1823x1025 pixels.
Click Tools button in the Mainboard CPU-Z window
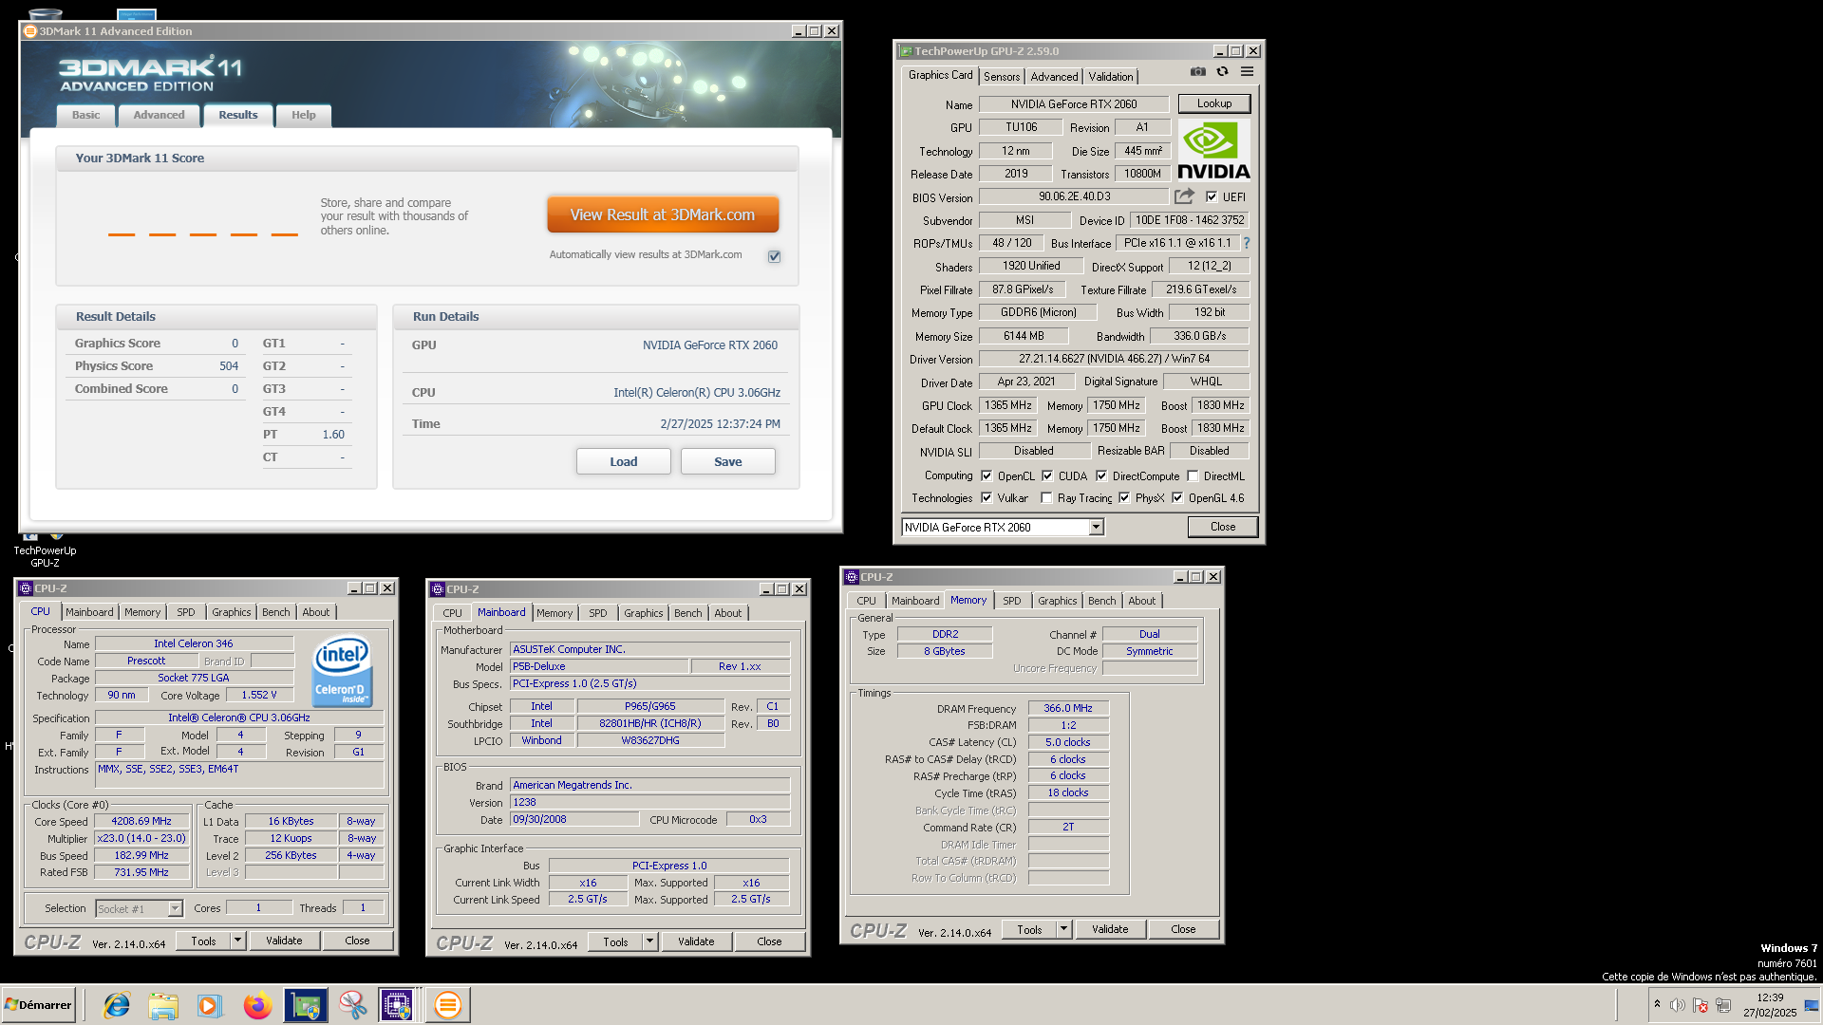615,941
